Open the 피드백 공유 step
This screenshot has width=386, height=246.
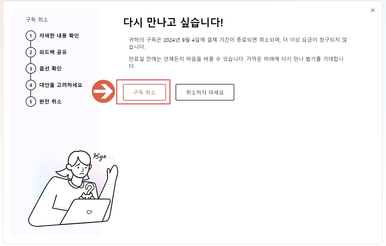tap(53, 52)
